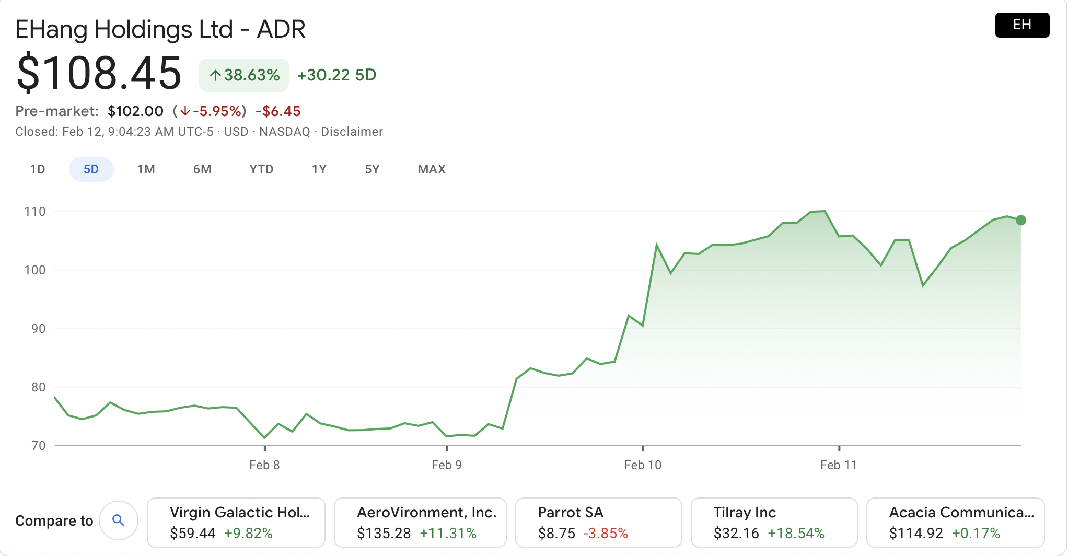Compare with Tilray Inc card
This screenshot has width=1068, height=556.
(774, 522)
